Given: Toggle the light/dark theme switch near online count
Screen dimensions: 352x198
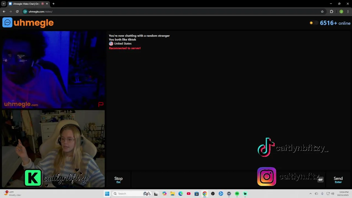Looking at the screenshot, I should [x=314, y=23].
